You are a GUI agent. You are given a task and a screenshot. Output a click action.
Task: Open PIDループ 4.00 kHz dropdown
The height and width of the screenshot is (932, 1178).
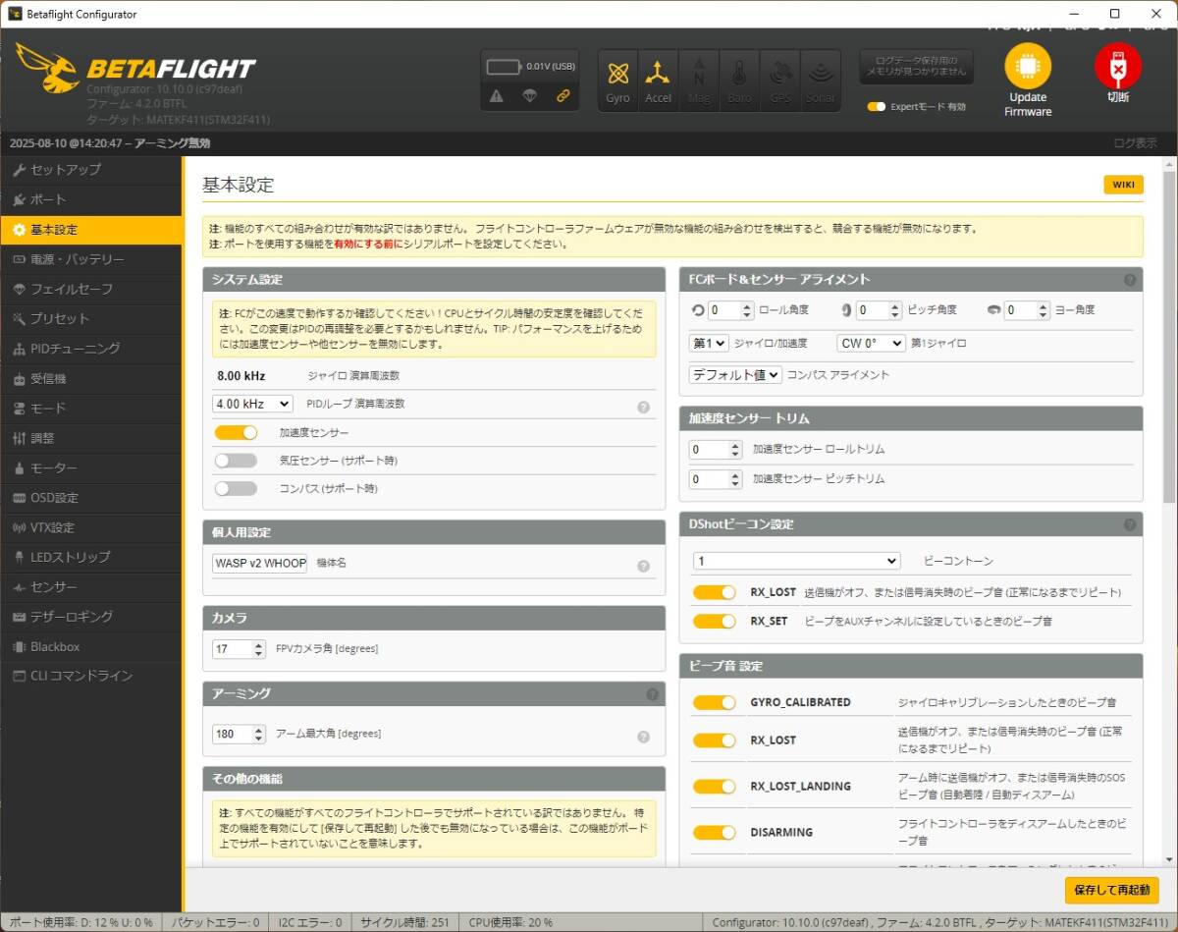click(253, 404)
